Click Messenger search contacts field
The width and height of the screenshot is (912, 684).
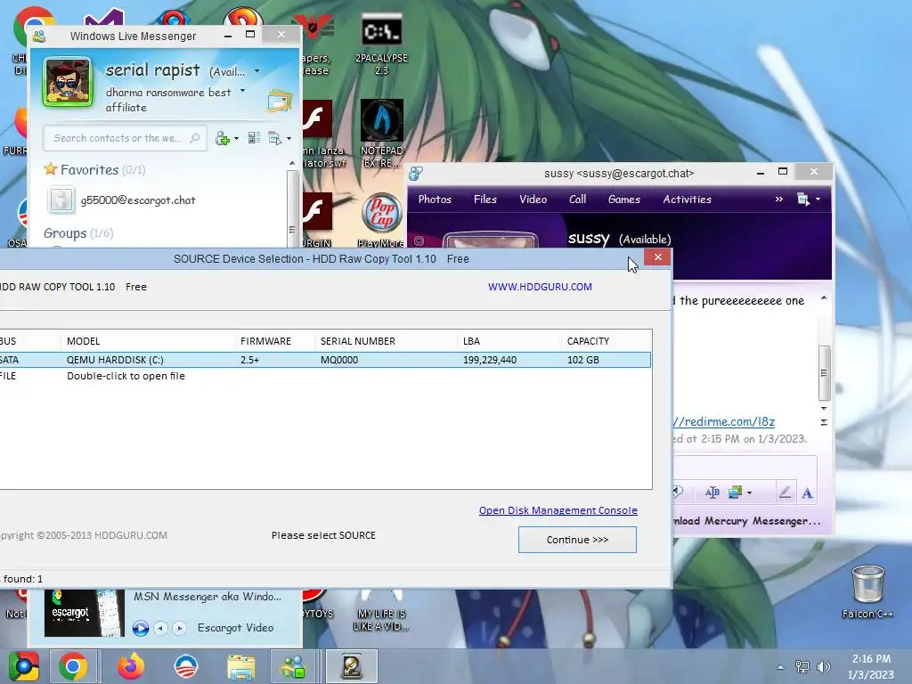pos(125,138)
